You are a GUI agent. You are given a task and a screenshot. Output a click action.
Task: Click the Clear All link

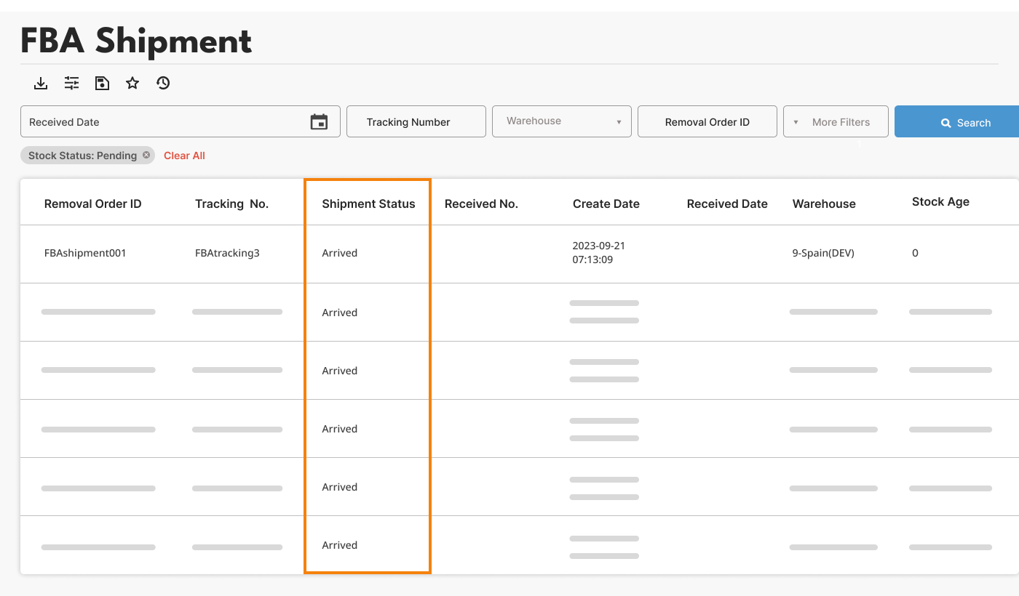point(184,156)
